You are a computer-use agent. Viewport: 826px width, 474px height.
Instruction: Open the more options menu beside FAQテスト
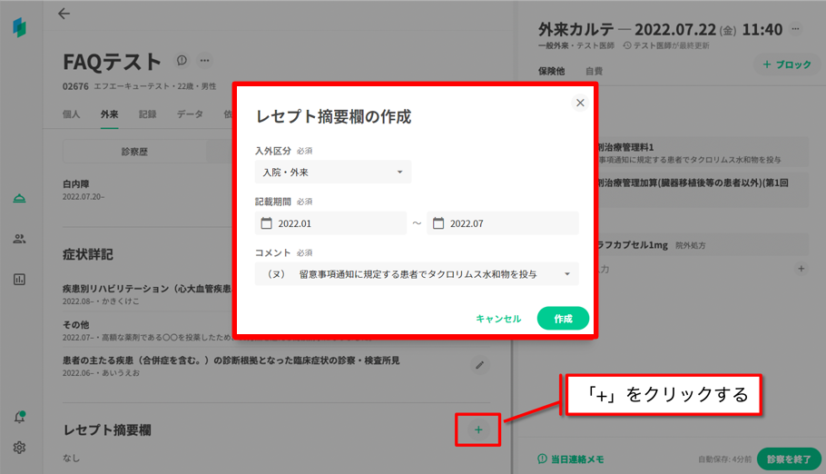pos(204,61)
